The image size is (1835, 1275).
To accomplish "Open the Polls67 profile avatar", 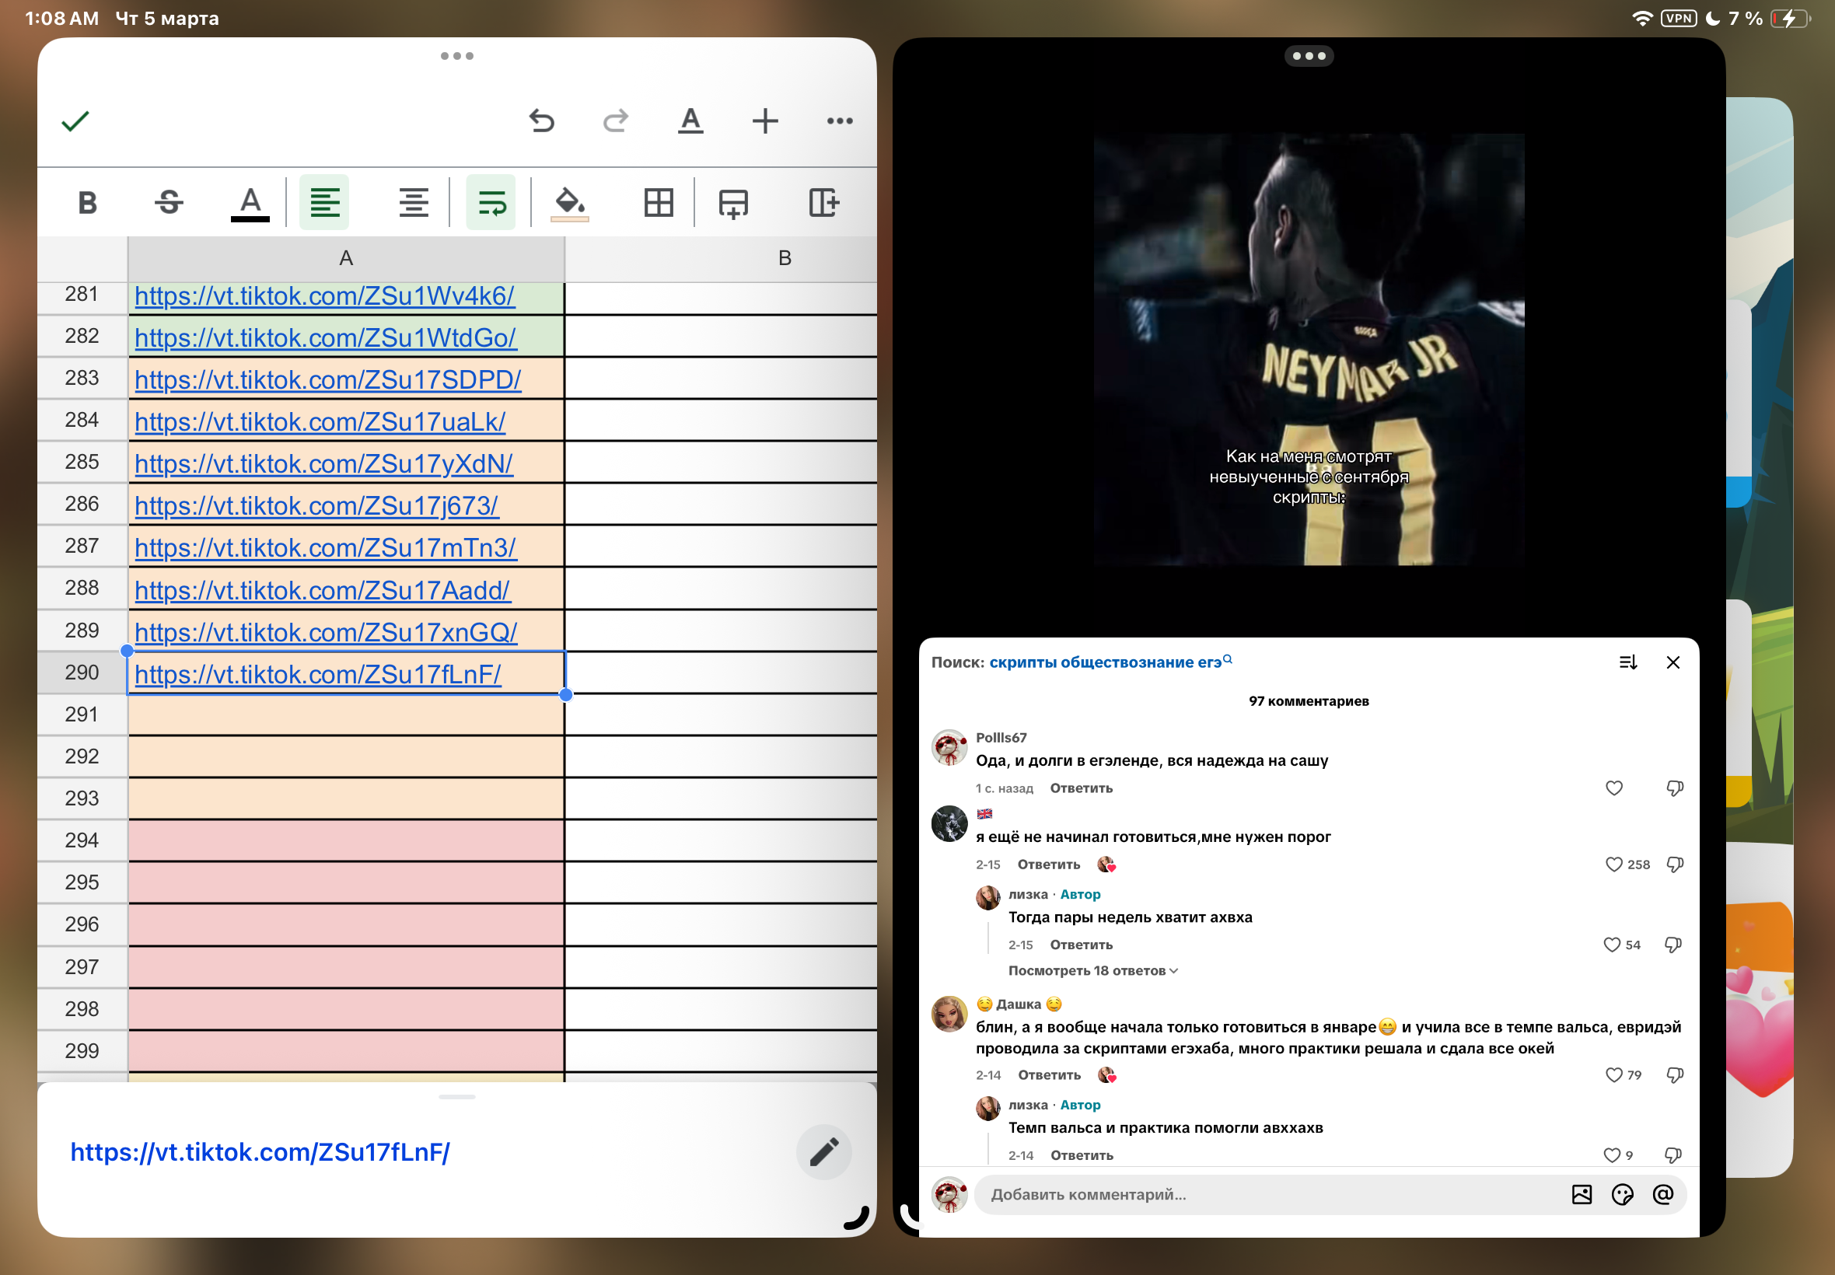I will pyautogui.click(x=950, y=747).
